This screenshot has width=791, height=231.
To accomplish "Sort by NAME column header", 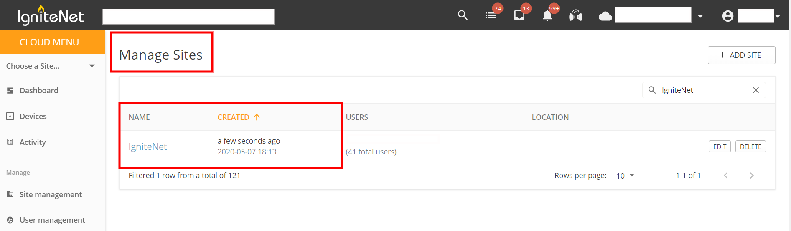I will pyautogui.click(x=139, y=117).
